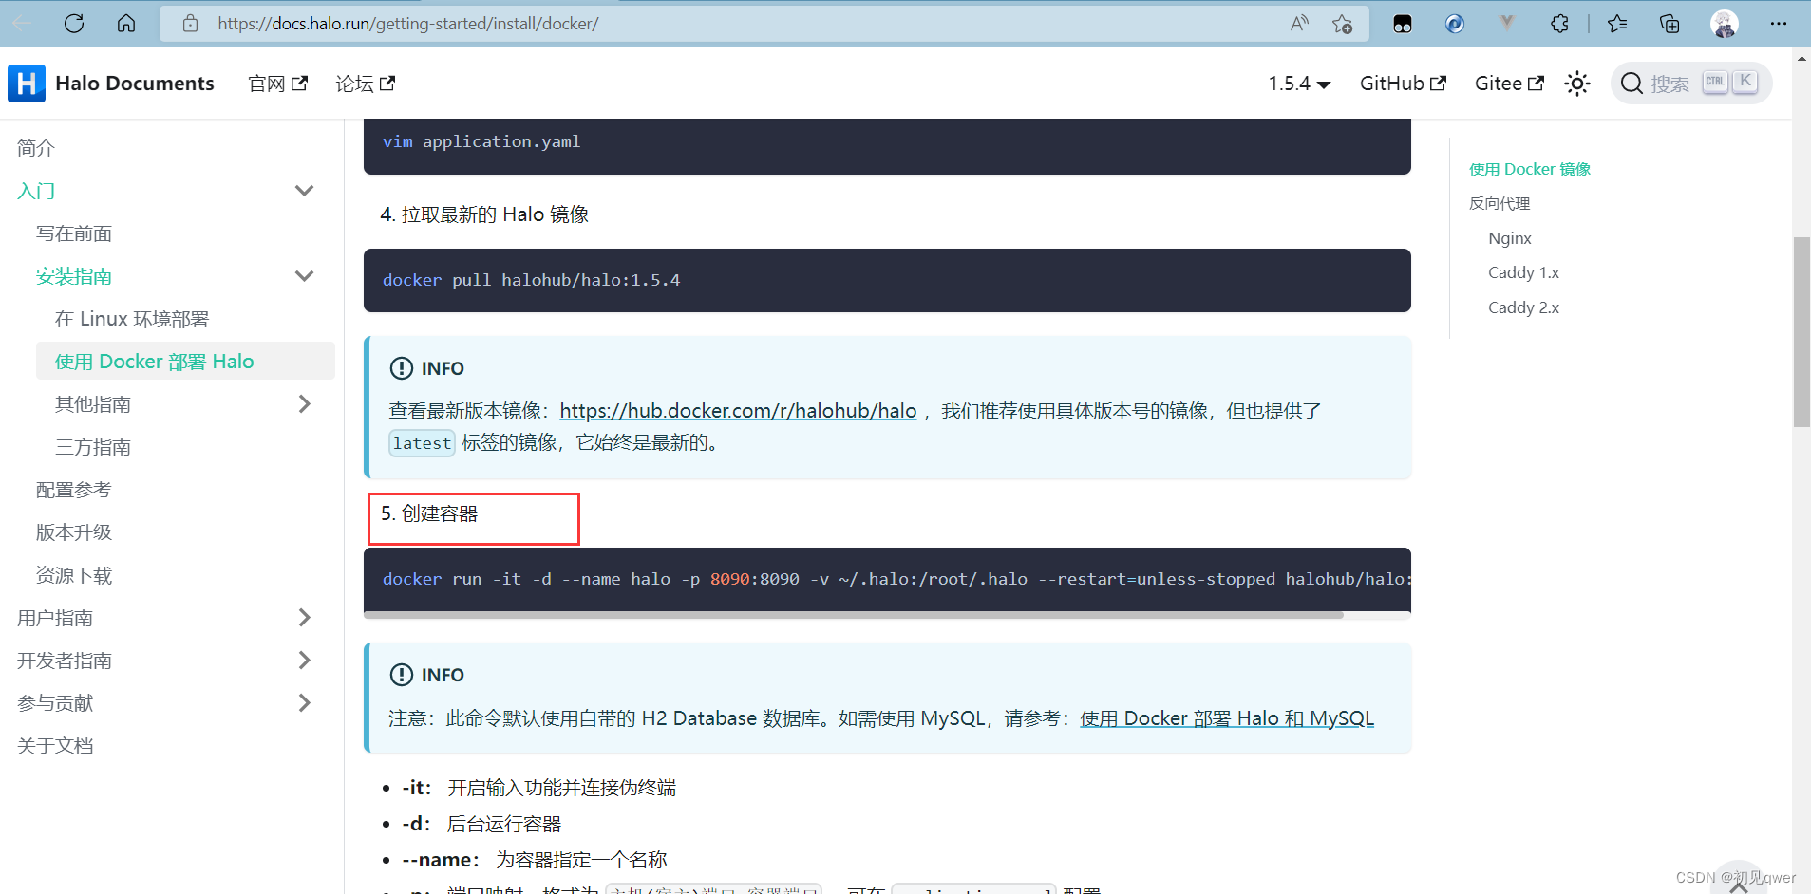
Task: Click Halo Documents title
Action: [135, 84]
